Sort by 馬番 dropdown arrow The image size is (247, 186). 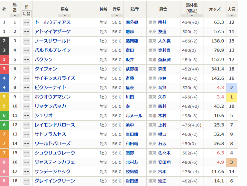point(15,15)
